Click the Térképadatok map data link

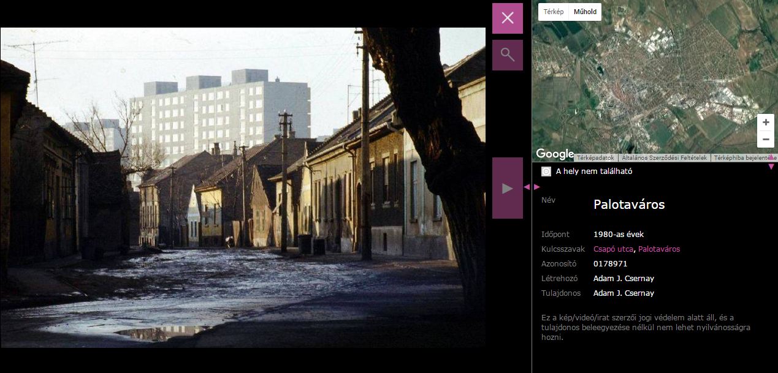coord(595,158)
